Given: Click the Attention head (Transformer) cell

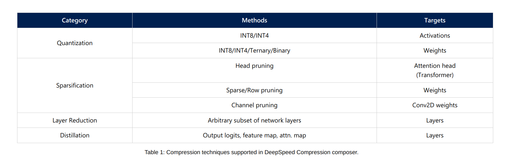Looking at the screenshot, I should tap(434, 70).
